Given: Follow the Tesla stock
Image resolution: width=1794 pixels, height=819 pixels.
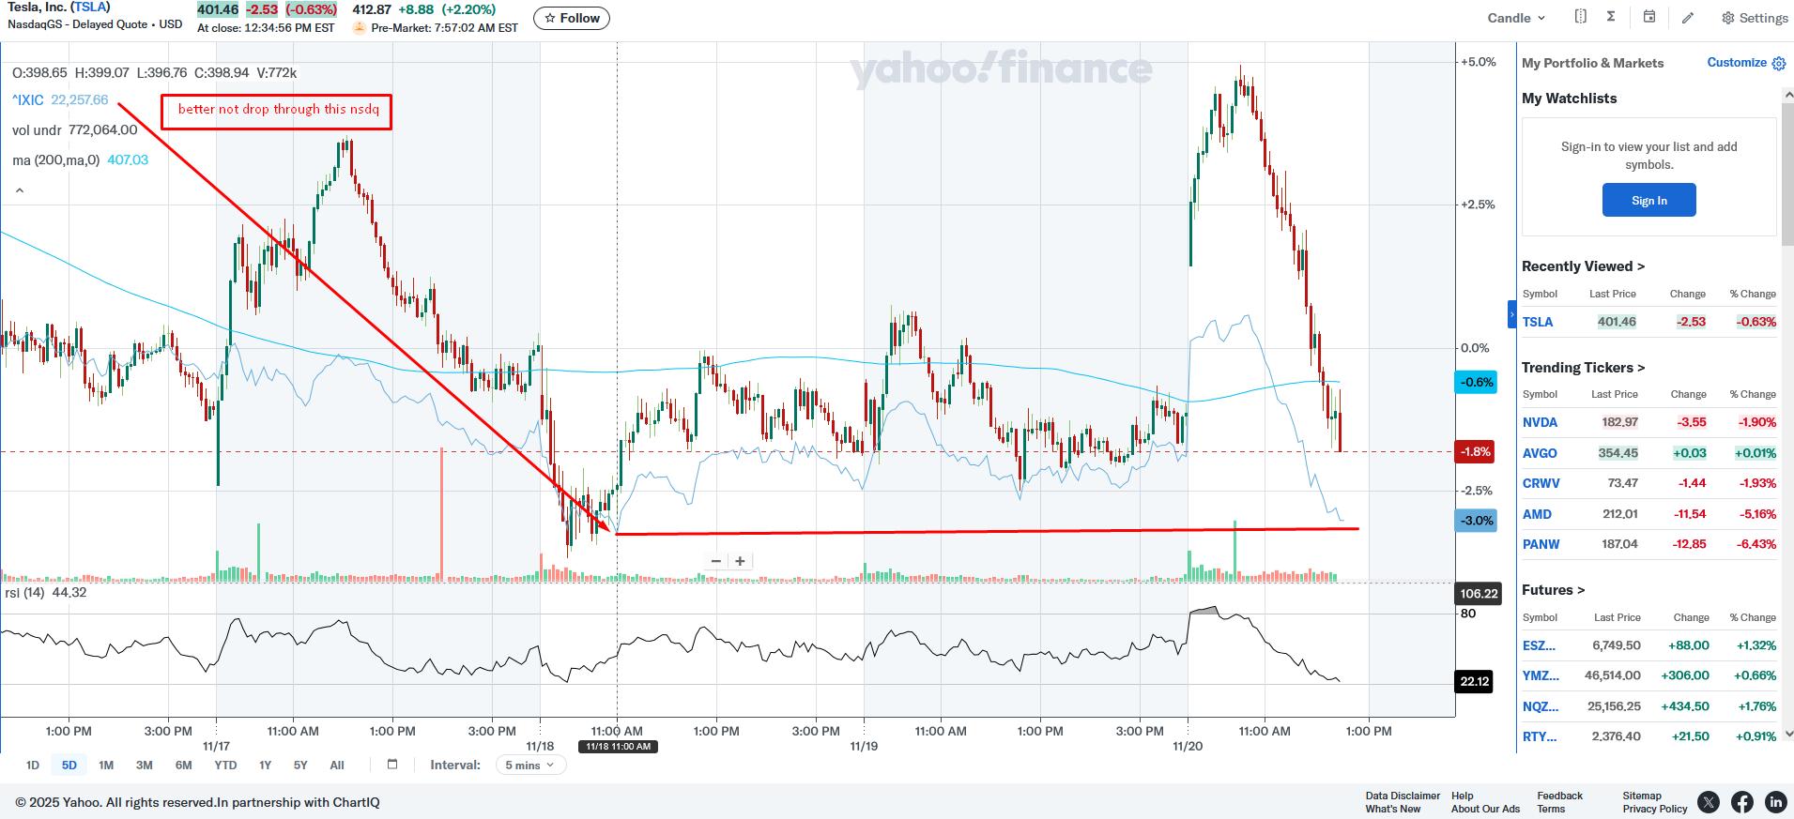Looking at the screenshot, I should [572, 18].
